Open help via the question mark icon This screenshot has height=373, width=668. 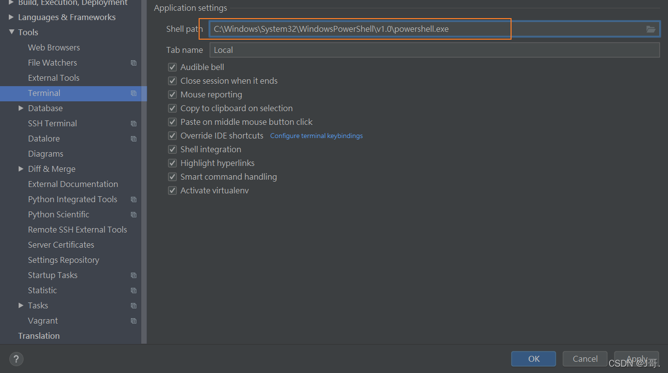pos(16,359)
